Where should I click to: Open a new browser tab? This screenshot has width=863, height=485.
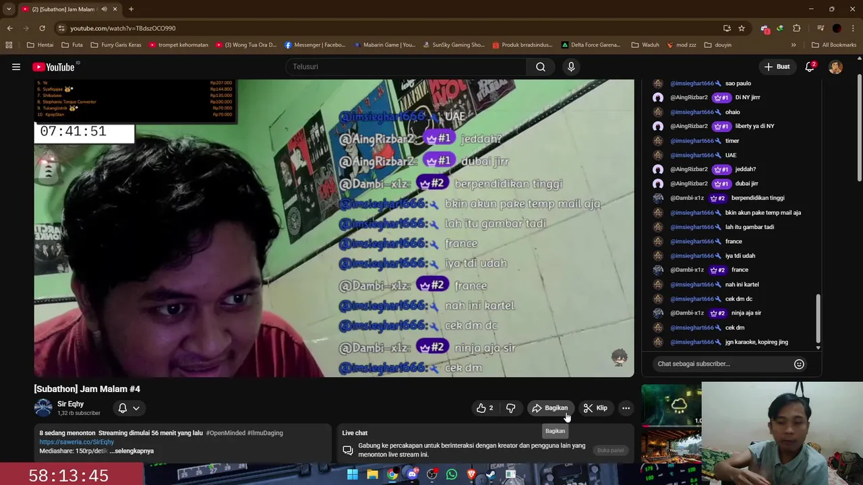(x=131, y=9)
